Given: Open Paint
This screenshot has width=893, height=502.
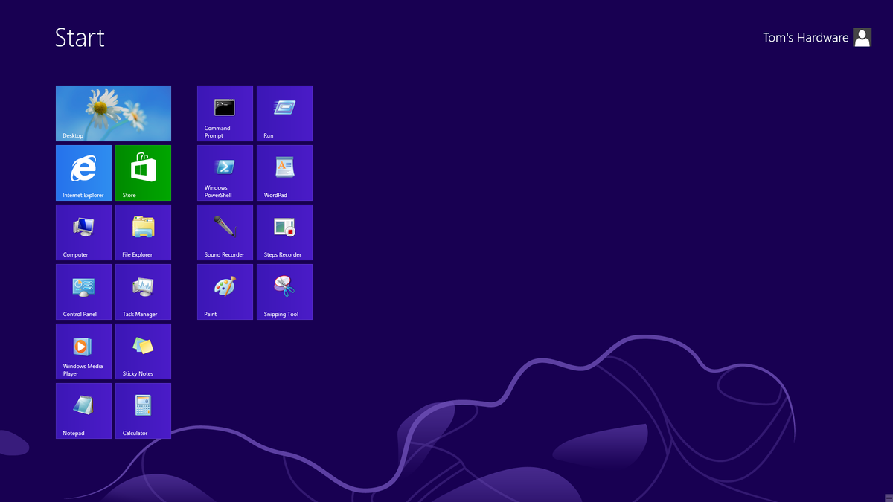Looking at the screenshot, I should point(225,292).
